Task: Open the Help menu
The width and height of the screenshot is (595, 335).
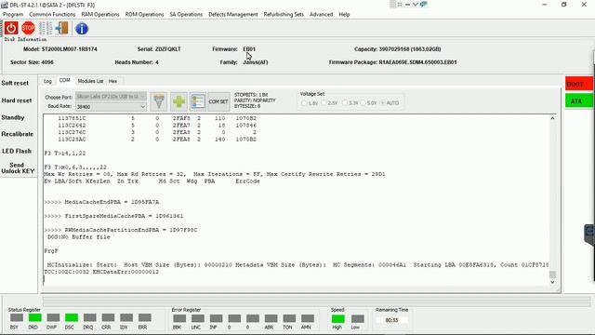Action: (x=344, y=15)
